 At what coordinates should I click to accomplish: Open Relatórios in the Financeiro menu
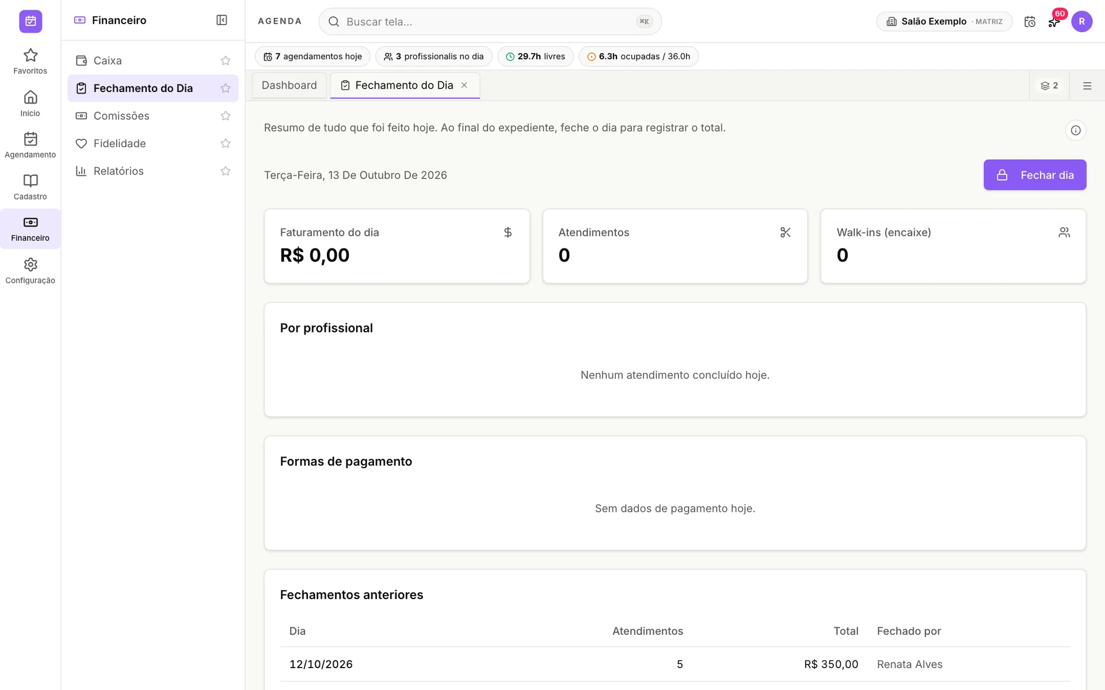(x=153, y=171)
